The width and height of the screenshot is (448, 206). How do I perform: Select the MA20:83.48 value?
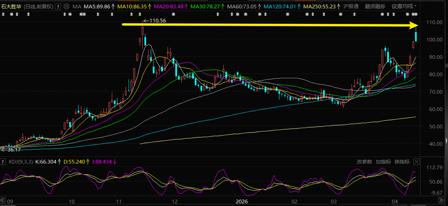(169, 6)
